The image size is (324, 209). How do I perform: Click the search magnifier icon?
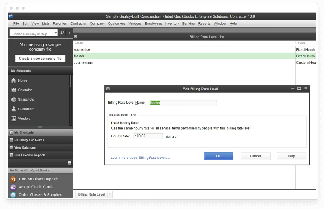[62, 33]
